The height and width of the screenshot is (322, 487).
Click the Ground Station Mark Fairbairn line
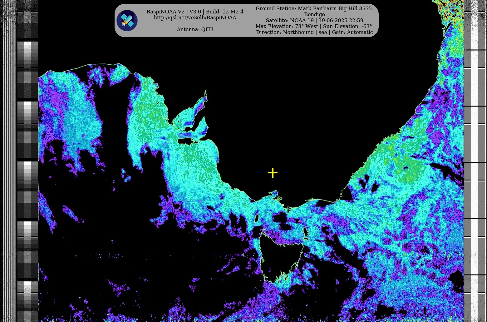click(314, 8)
